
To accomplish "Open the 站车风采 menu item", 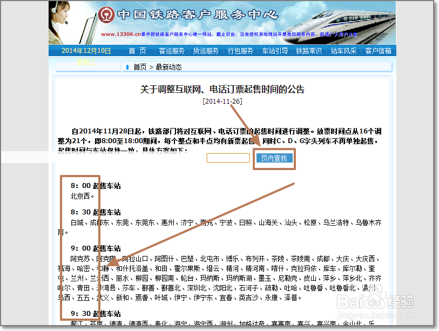I will click(342, 51).
